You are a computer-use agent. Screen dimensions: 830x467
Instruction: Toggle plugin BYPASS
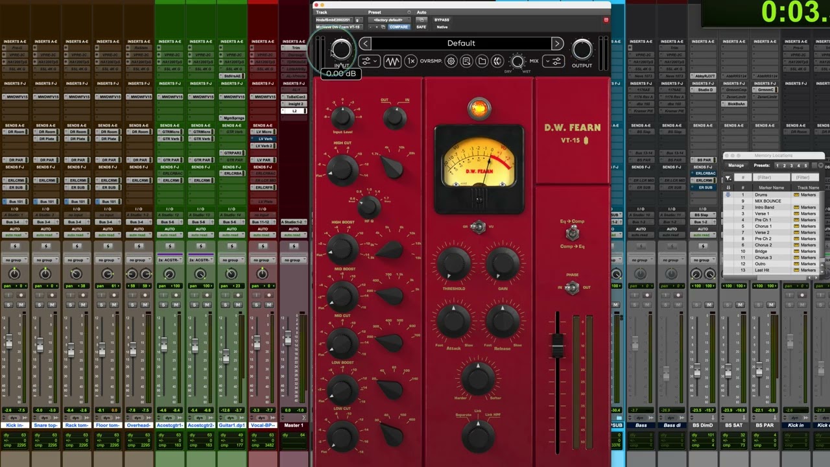pyautogui.click(x=442, y=20)
